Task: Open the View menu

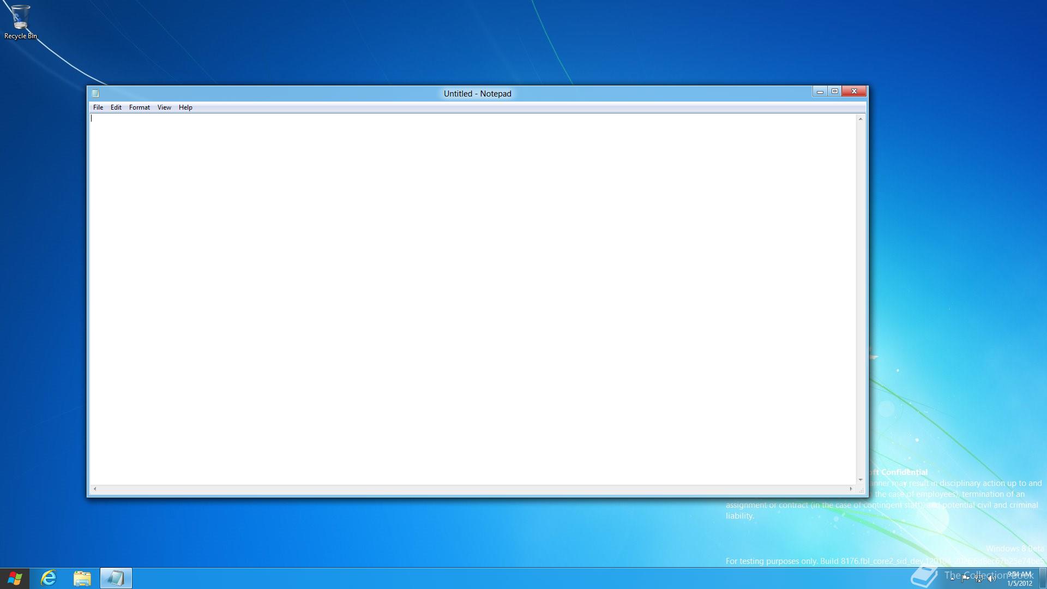Action: pos(164,107)
